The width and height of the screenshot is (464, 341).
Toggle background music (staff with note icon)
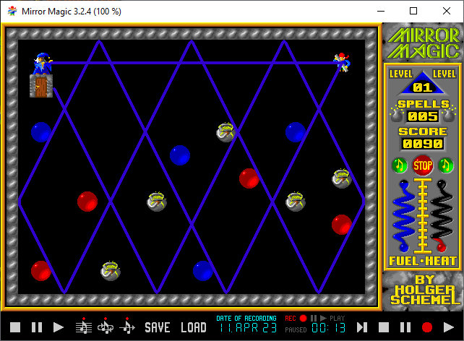coord(84,326)
